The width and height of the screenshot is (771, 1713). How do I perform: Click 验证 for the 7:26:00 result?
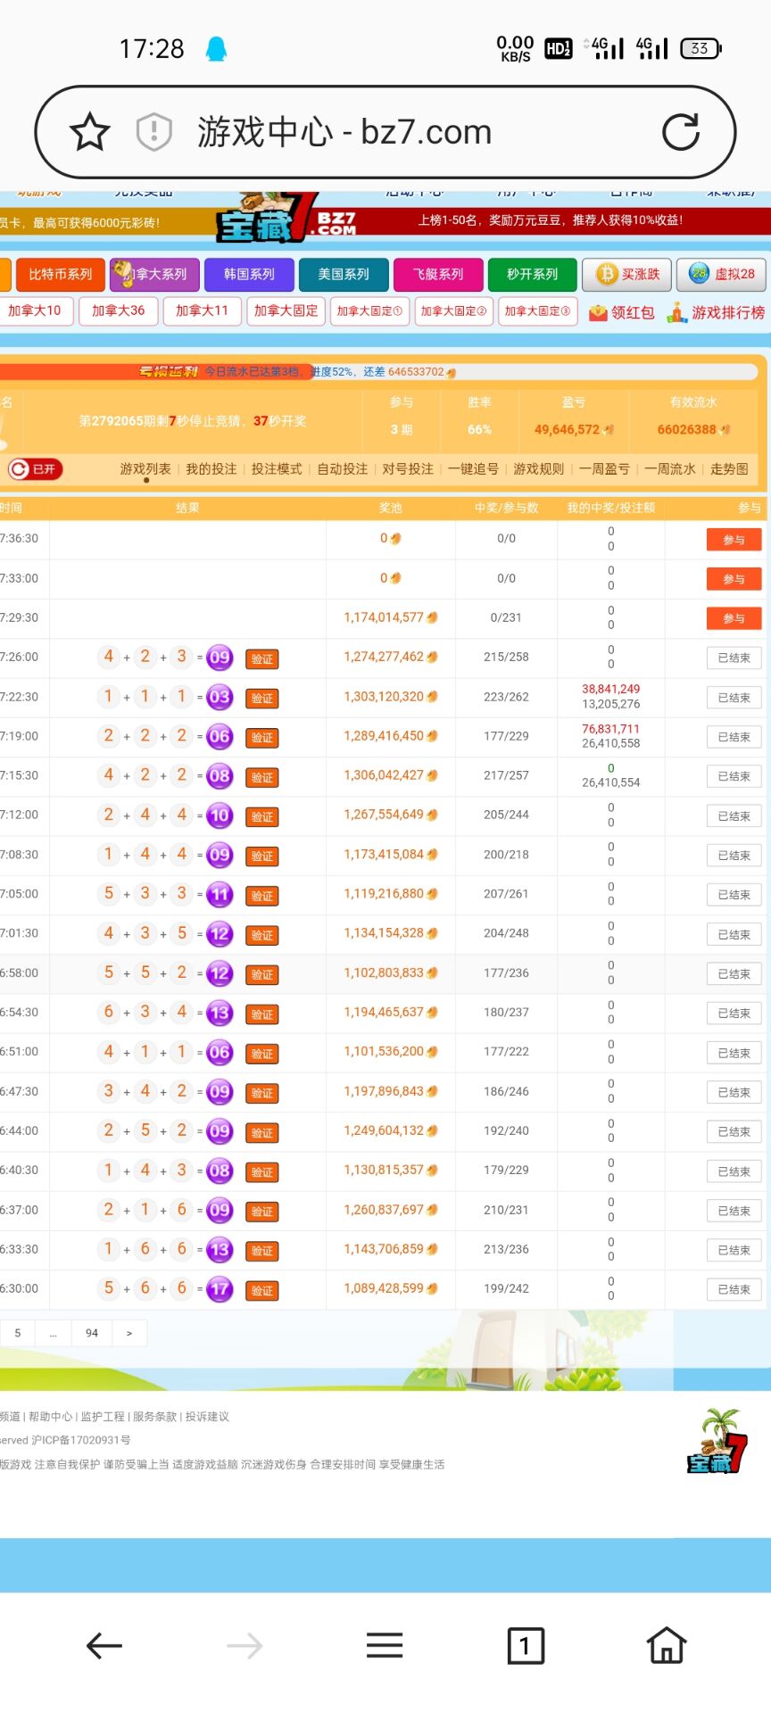coord(262,659)
